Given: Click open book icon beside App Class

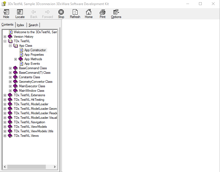Looking at the screenshot, I should [x=15, y=46].
